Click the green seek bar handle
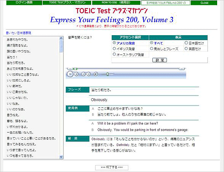Viewport: 224px width, 172px height. [x=76, y=69]
